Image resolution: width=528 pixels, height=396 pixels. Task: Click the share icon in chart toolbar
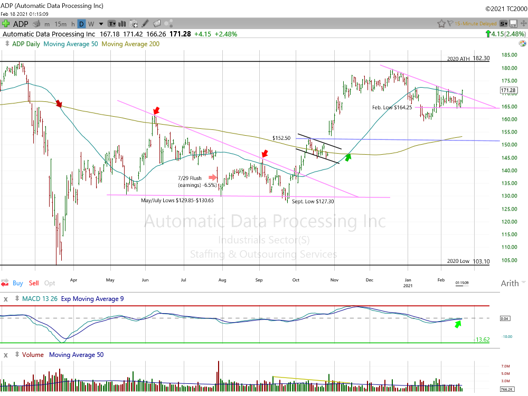pyautogui.click(x=168, y=24)
